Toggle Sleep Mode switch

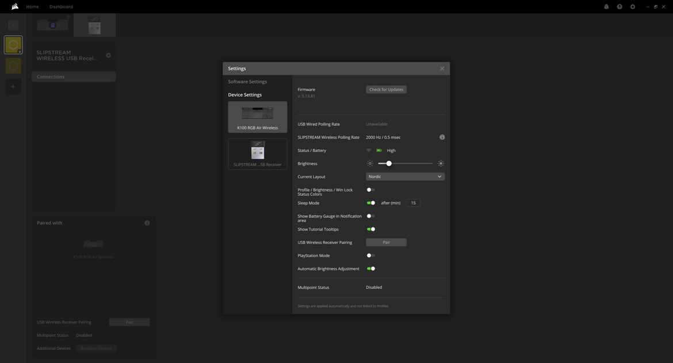pos(371,203)
